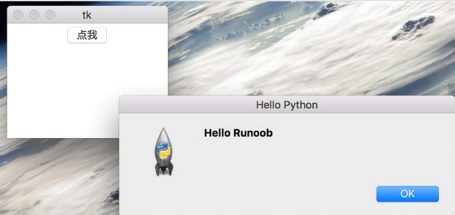Confirm the dialog with the OK button
Image resolution: width=455 pixels, height=215 pixels.
coord(407,193)
